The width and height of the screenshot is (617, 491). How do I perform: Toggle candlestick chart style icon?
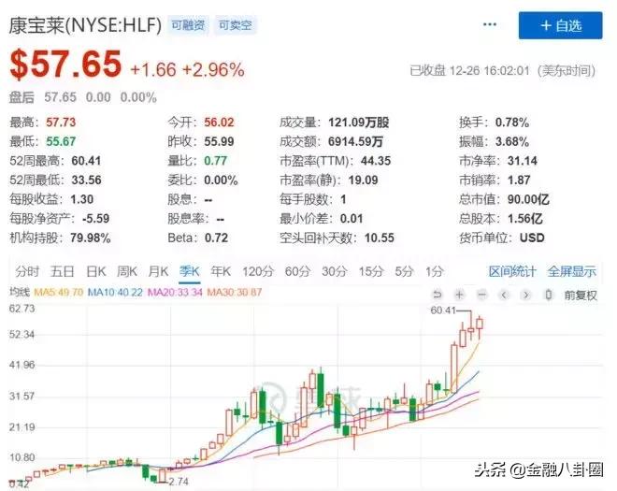pos(549,295)
